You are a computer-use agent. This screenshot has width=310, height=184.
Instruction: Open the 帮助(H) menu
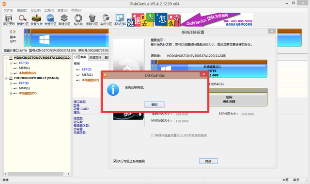(x=77, y=10)
